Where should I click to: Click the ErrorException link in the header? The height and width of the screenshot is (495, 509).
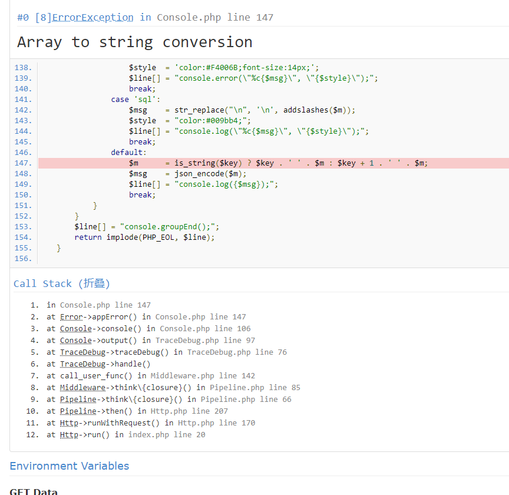point(92,17)
